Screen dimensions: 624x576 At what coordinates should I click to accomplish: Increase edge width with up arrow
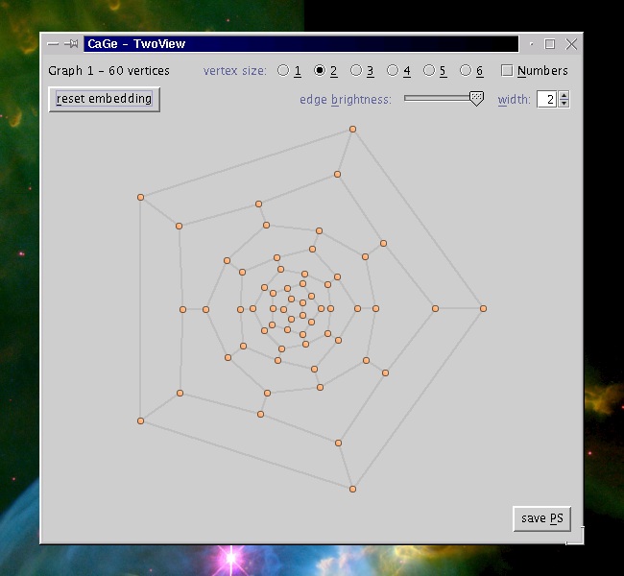564,96
